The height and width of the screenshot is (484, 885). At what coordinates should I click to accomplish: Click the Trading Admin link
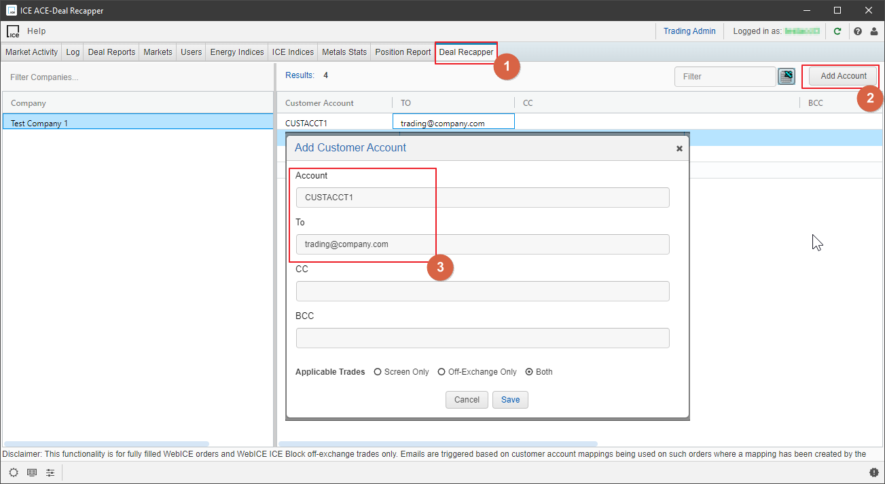tap(689, 31)
